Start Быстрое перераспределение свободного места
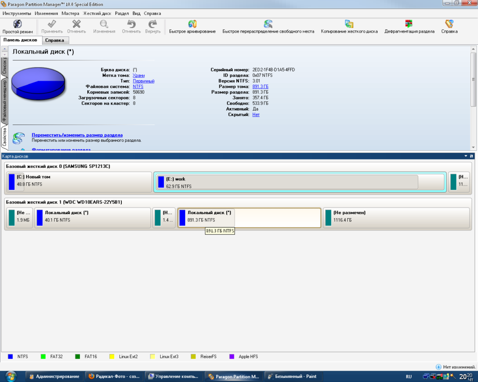 click(268, 27)
